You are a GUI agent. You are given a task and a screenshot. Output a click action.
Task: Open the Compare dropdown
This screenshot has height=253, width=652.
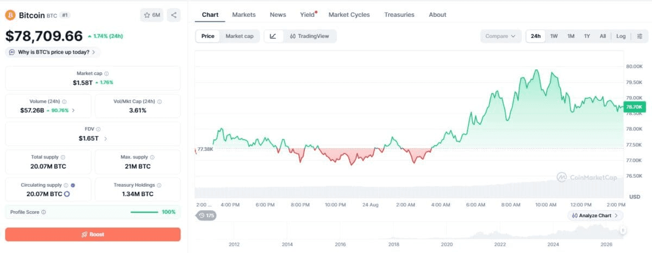pyautogui.click(x=500, y=36)
